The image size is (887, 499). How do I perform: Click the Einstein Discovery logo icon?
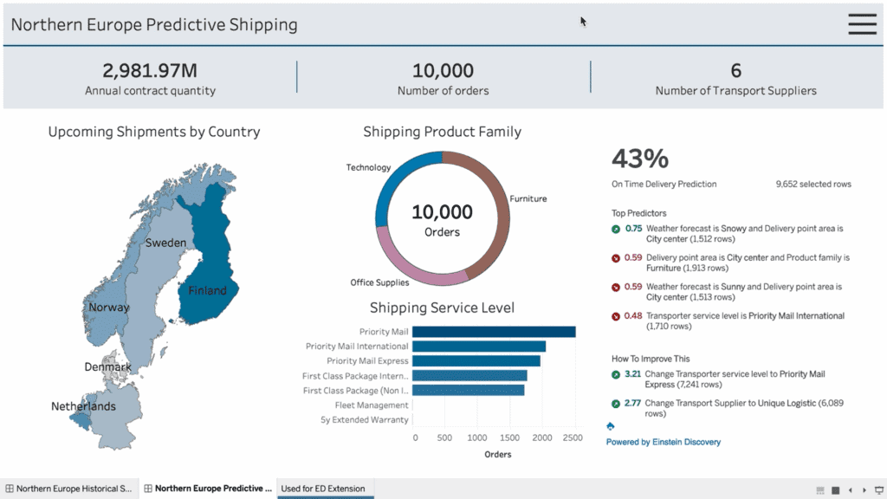click(611, 426)
